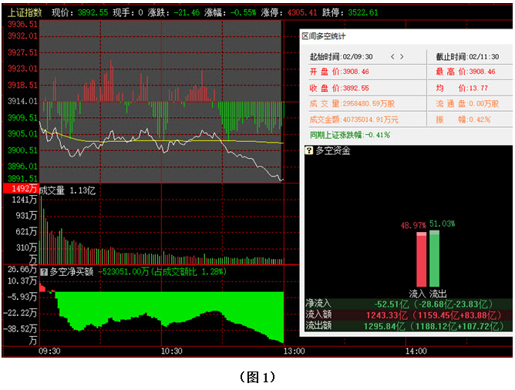Click the green 流出 51.03% bar
The width and height of the screenshot is (515, 390).
click(x=434, y=257)
